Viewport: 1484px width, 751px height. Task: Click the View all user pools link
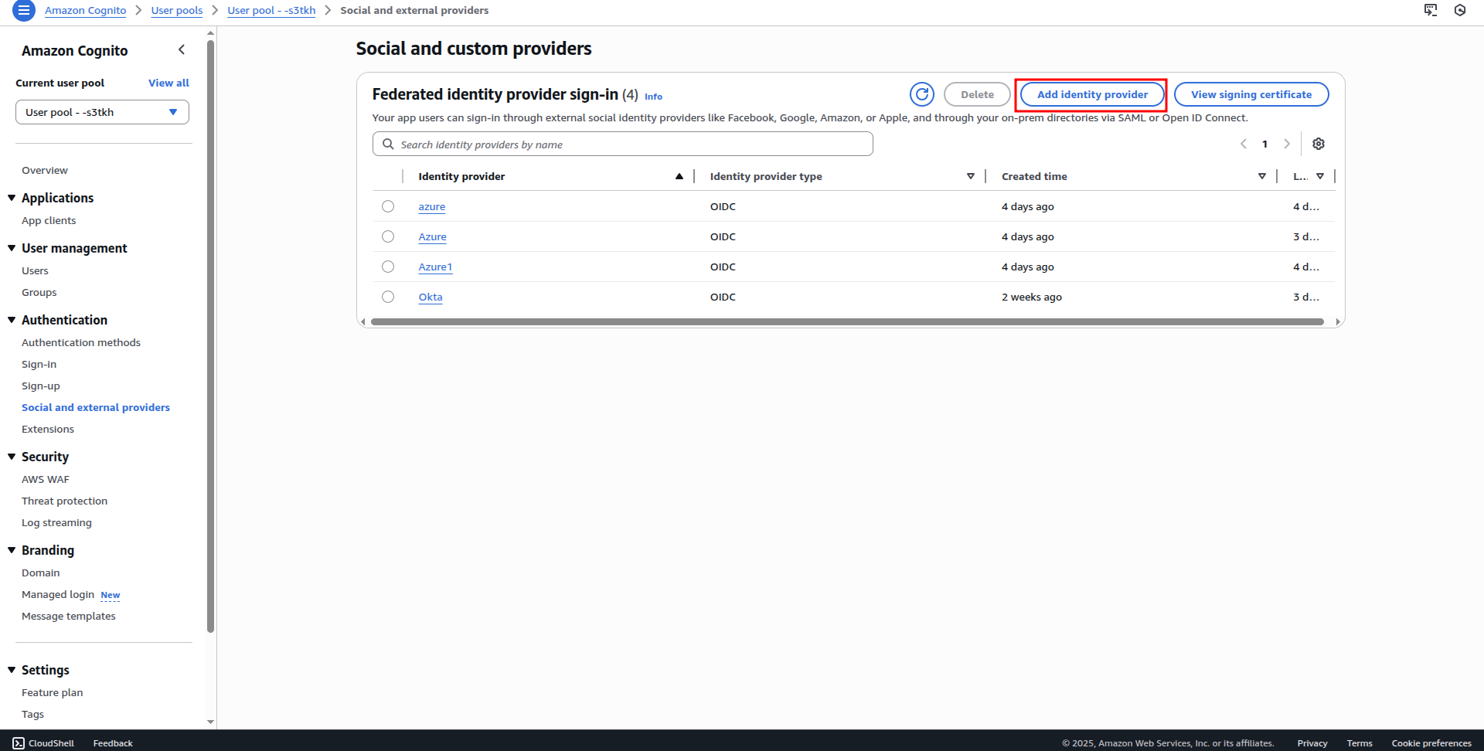(x=168, y=83)
